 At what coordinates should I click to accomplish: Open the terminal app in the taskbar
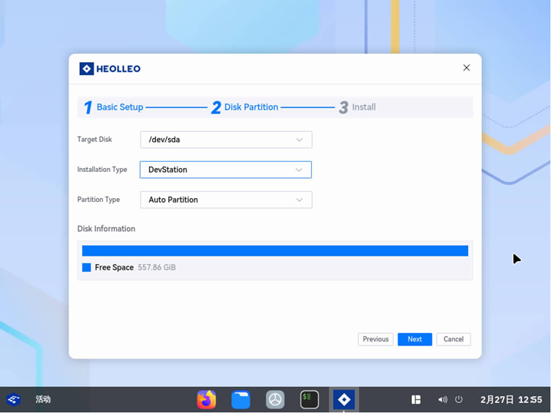pyautogui.click(x=310, y=399)
